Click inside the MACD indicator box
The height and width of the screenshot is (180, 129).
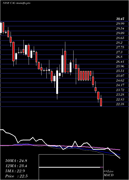pos(71,167)
